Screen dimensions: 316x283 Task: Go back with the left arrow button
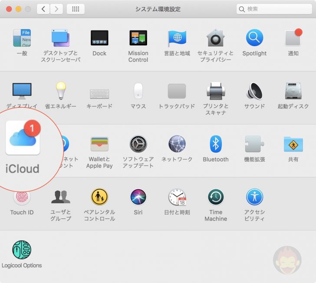coord(43,9)
